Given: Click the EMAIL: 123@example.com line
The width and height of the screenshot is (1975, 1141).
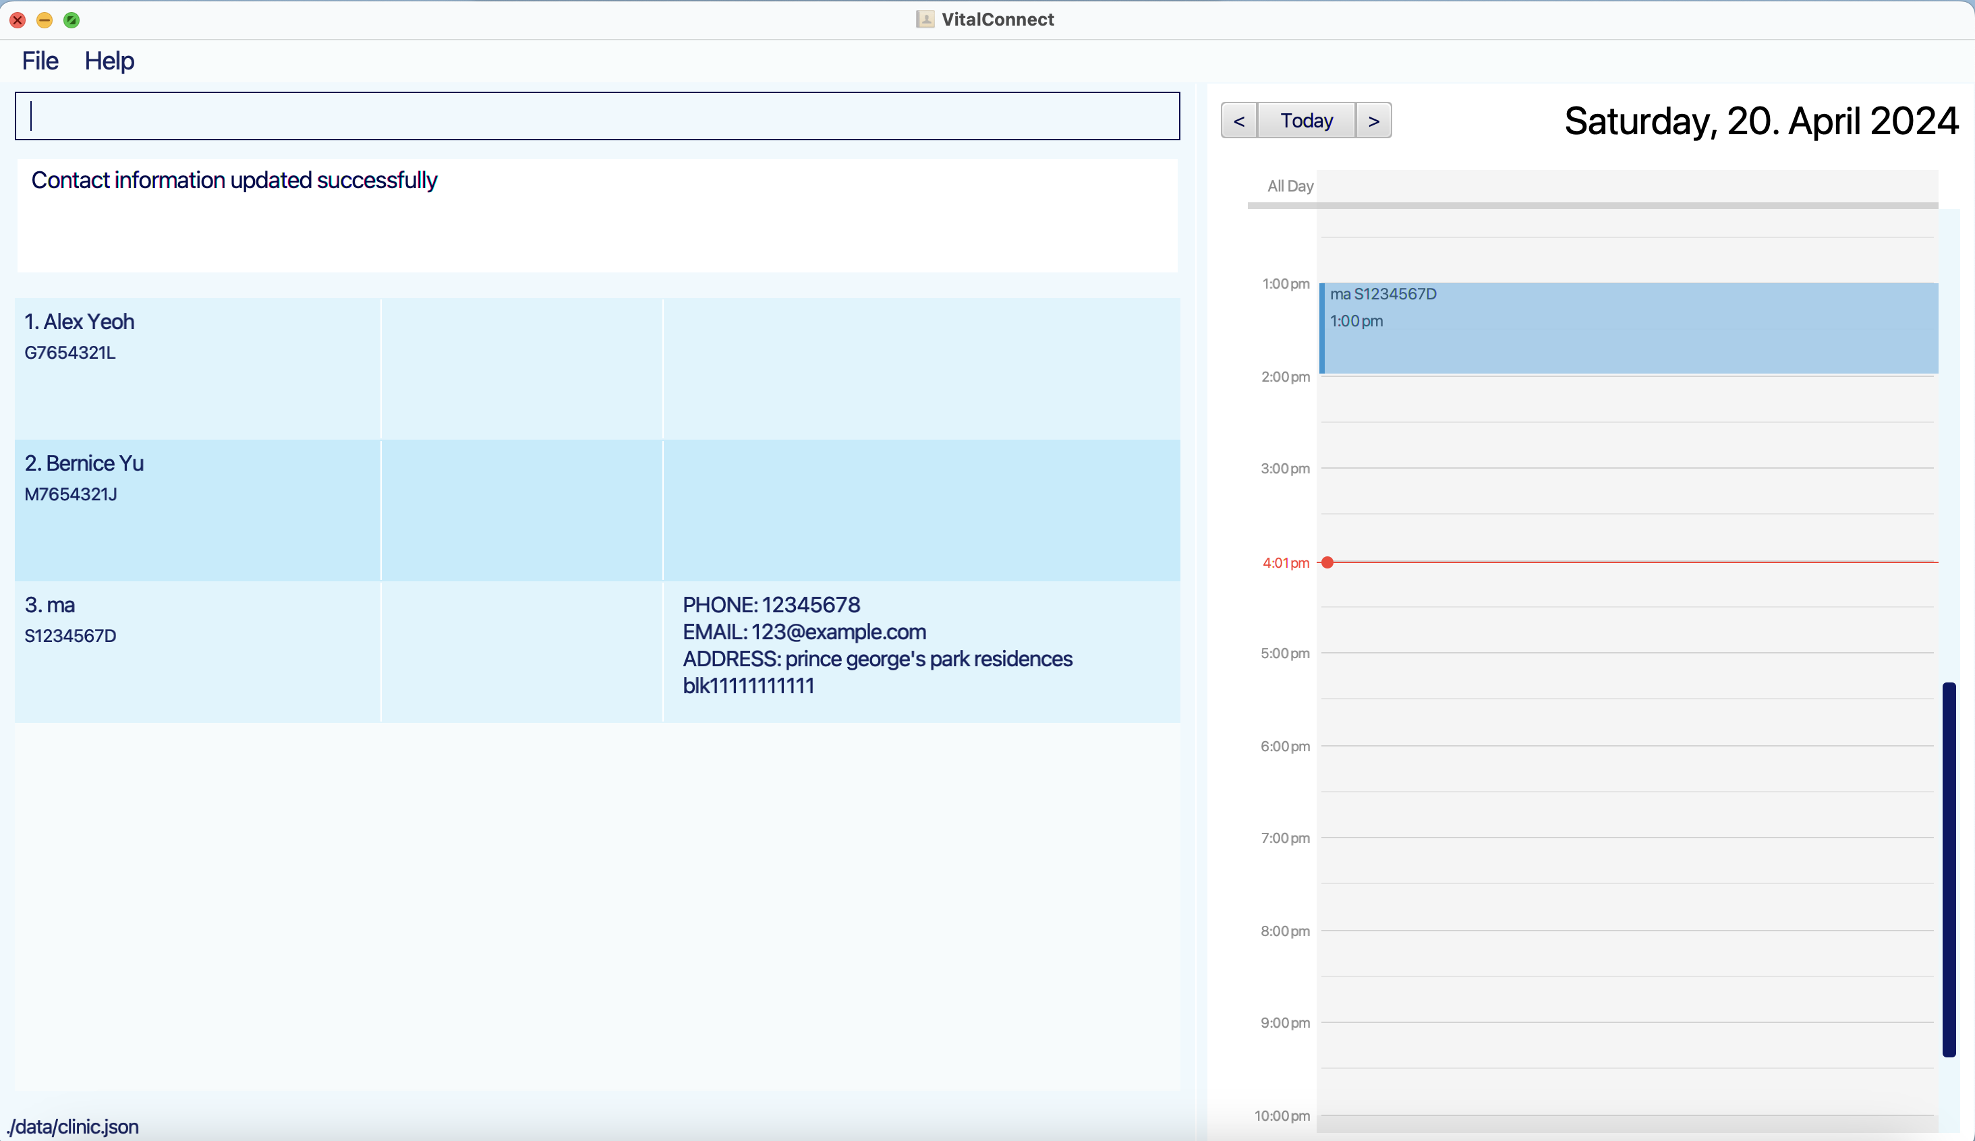Looking at the screenshot, I should click(x=804, y=632).
